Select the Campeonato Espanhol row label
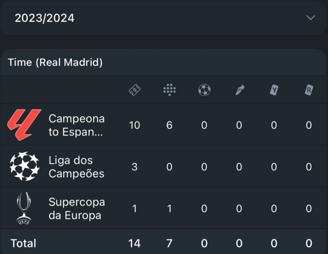This screenshot has width=328, height=254. (77, 125)
